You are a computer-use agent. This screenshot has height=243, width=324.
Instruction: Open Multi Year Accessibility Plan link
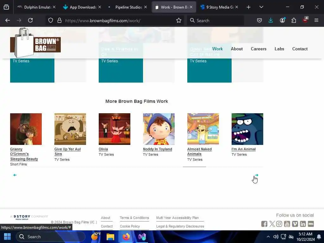pos(177,218)
